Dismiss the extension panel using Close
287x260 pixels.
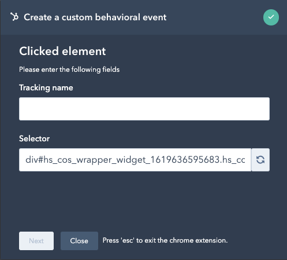point(79,241)
